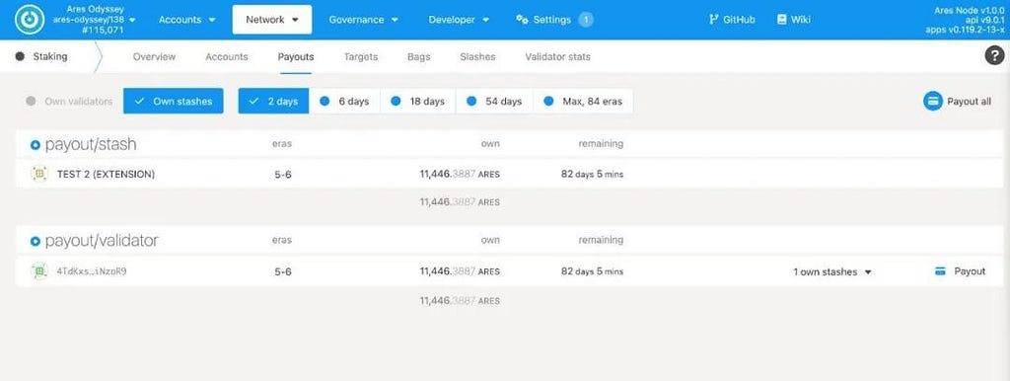Screen dimensions: 1010x381
Task: Expand the 1 own stashes dropdown
Action: tap(832, 272)
